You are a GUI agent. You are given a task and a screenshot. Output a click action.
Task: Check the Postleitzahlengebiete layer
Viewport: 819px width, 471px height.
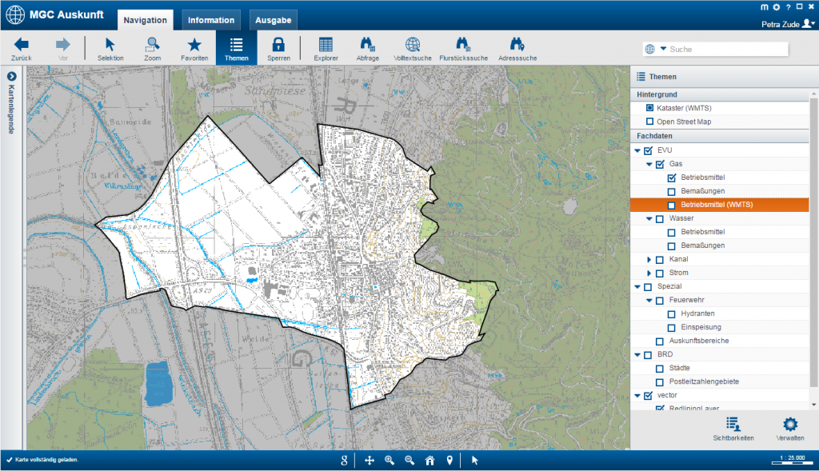click(x=660, y=382)
